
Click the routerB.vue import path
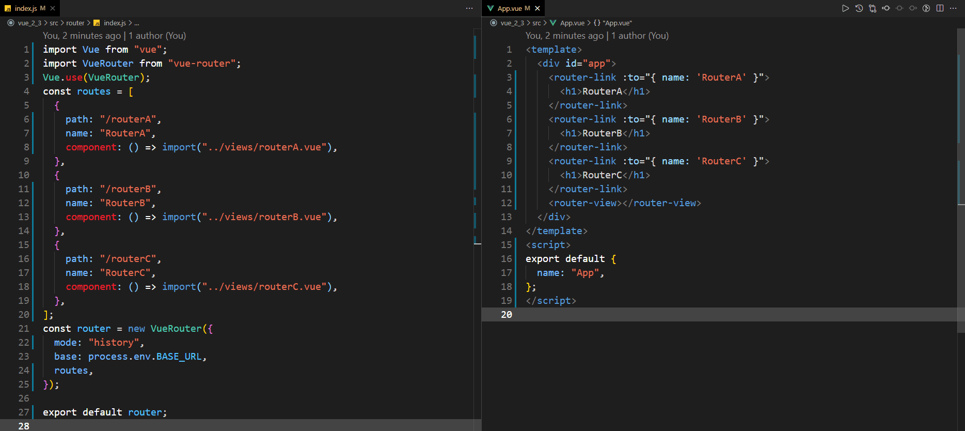(264, 217)
